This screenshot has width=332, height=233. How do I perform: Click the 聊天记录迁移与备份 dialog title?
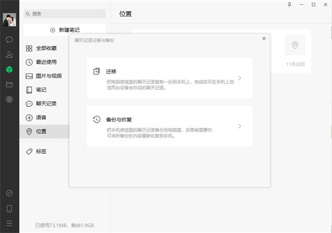click(94, 40)
